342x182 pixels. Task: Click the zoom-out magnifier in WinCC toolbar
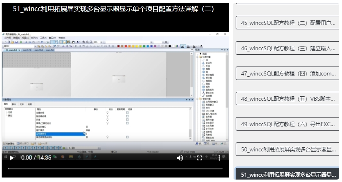click(x=87, y=42)
